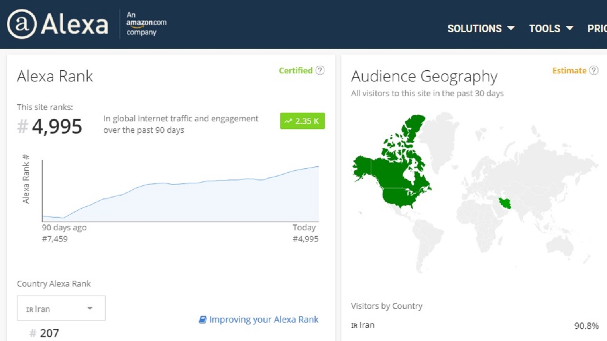Click the Today label under the chart
This screenshot has height=341, width=607.
pos(304,227)
